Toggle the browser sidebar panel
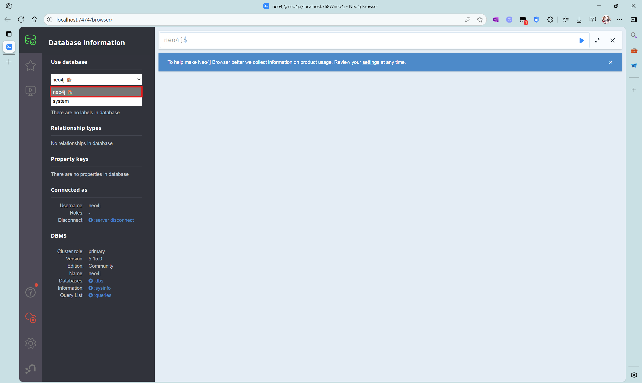The height and width of the screenshot is (383, 642). point(634,20)
